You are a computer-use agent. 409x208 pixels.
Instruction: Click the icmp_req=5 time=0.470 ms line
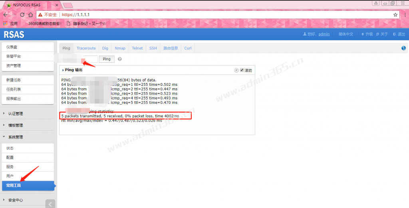pos(119,103)
